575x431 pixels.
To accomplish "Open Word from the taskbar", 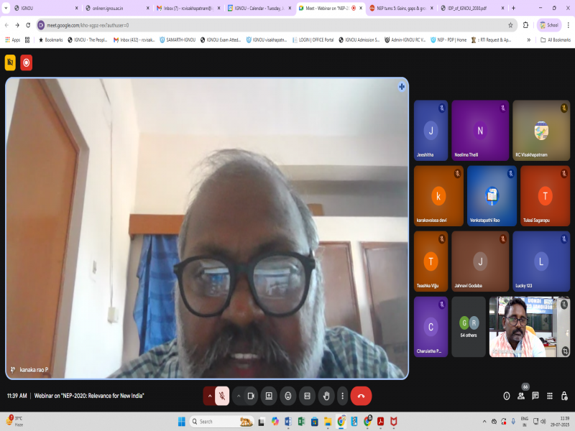I will pyautogui.click(x=288, y=422).
